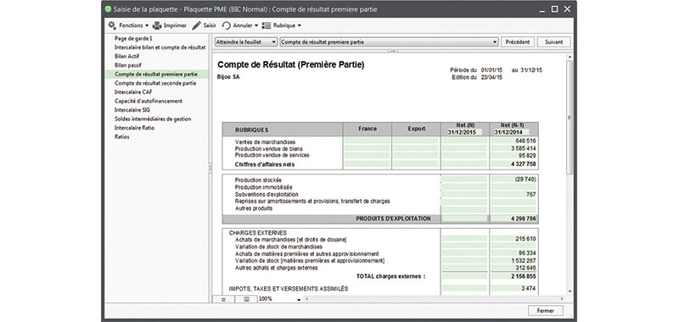Click the first page-view icon beside 100%
This screenshot has width=679, height=322.
tap(224, 299)
